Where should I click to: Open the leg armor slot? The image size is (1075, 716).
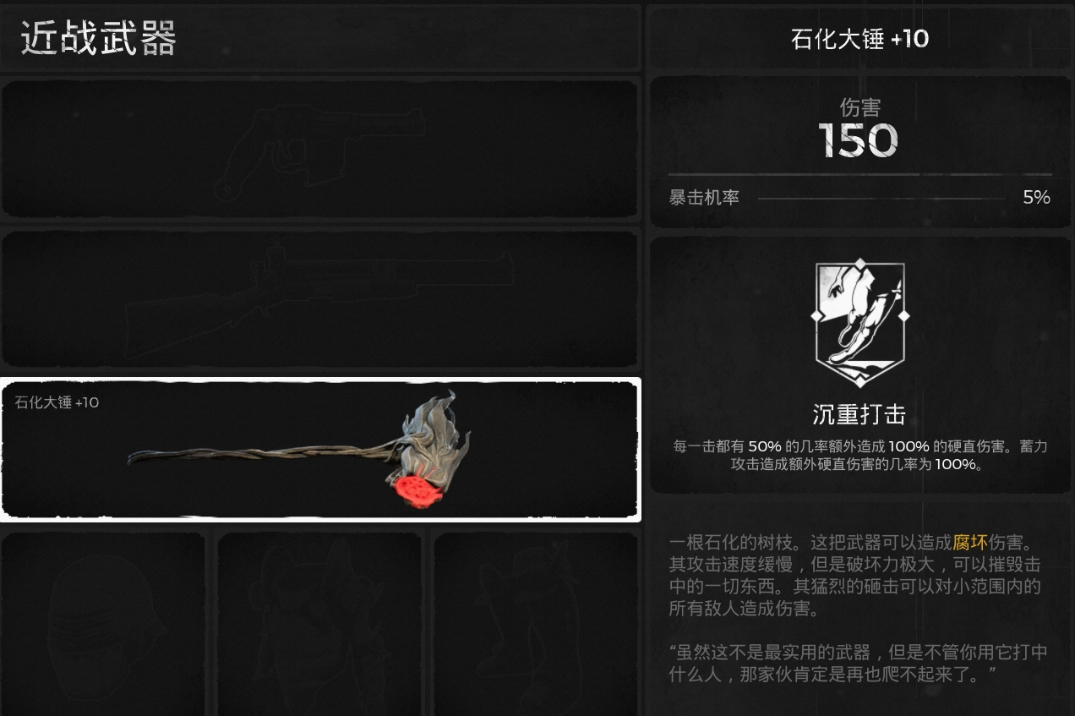(536, 623)
